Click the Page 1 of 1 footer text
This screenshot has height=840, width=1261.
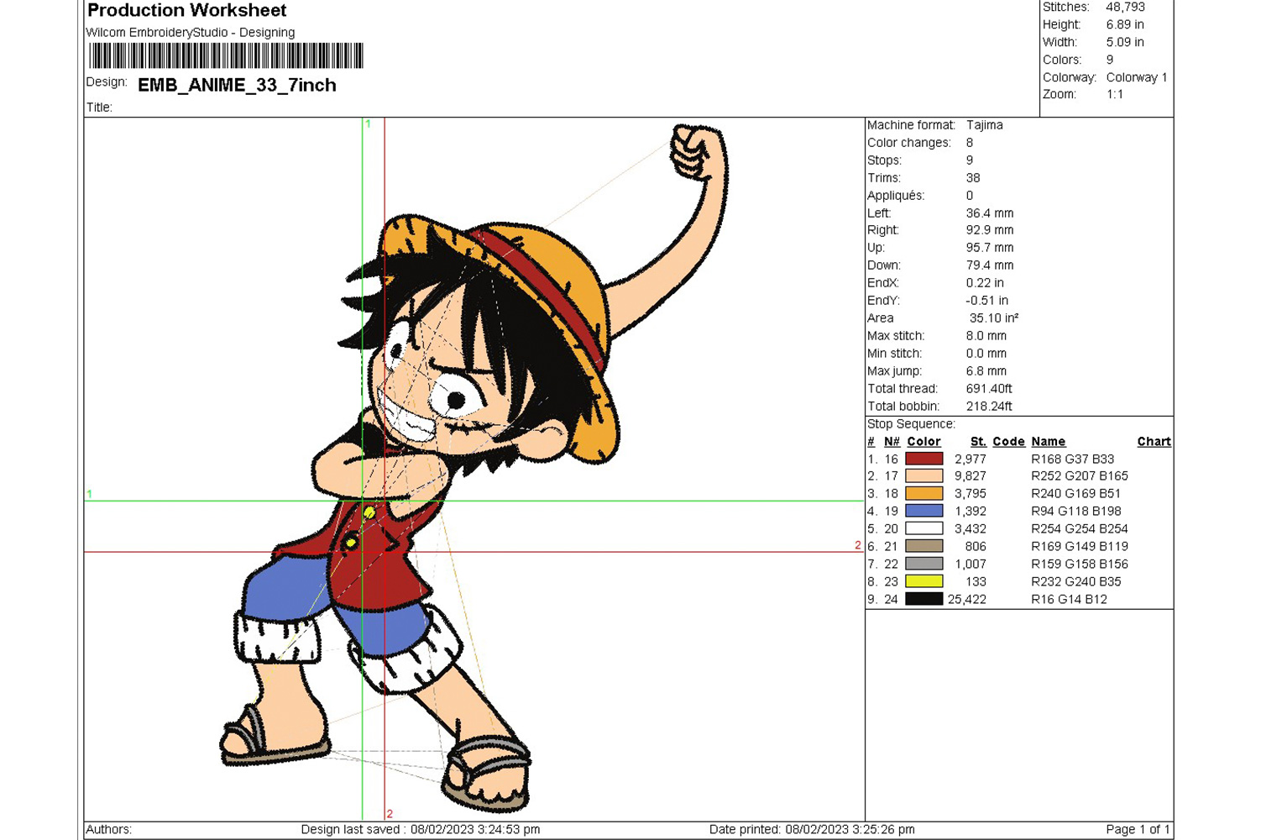coord(1137,829)
